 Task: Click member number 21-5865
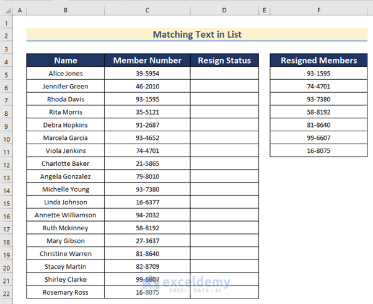coord(147,163)
